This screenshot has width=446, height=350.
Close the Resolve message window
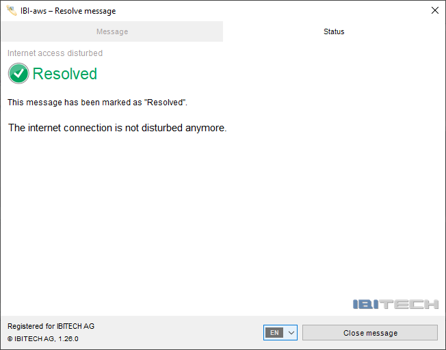(x=435, y=10)
